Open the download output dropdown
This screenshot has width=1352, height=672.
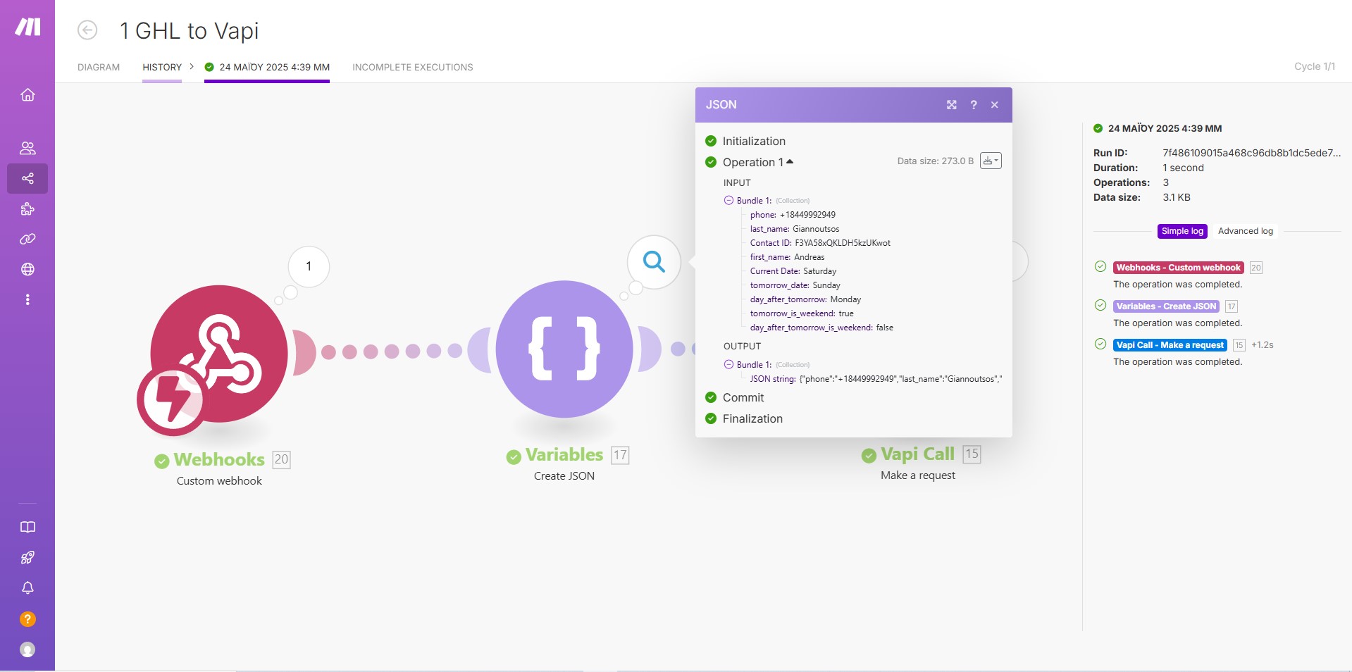[x=991, y=161]
